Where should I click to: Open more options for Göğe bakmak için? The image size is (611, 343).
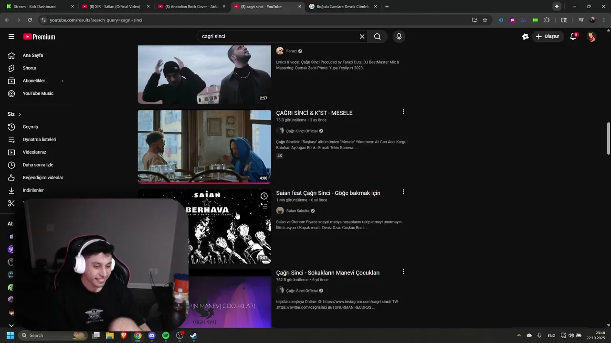[403, 192]
